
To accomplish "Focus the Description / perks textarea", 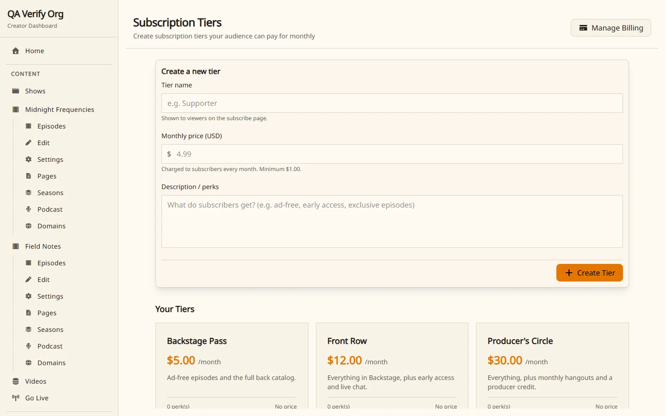I will click(392, 221).
